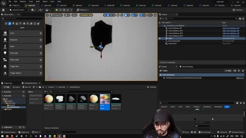The width and height of the screenshot is (246, 138).
Task: Select the Sounds folder in the tree
Action: [12, 105]
